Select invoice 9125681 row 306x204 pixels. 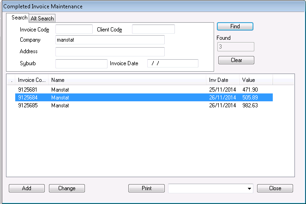point(138,89)
